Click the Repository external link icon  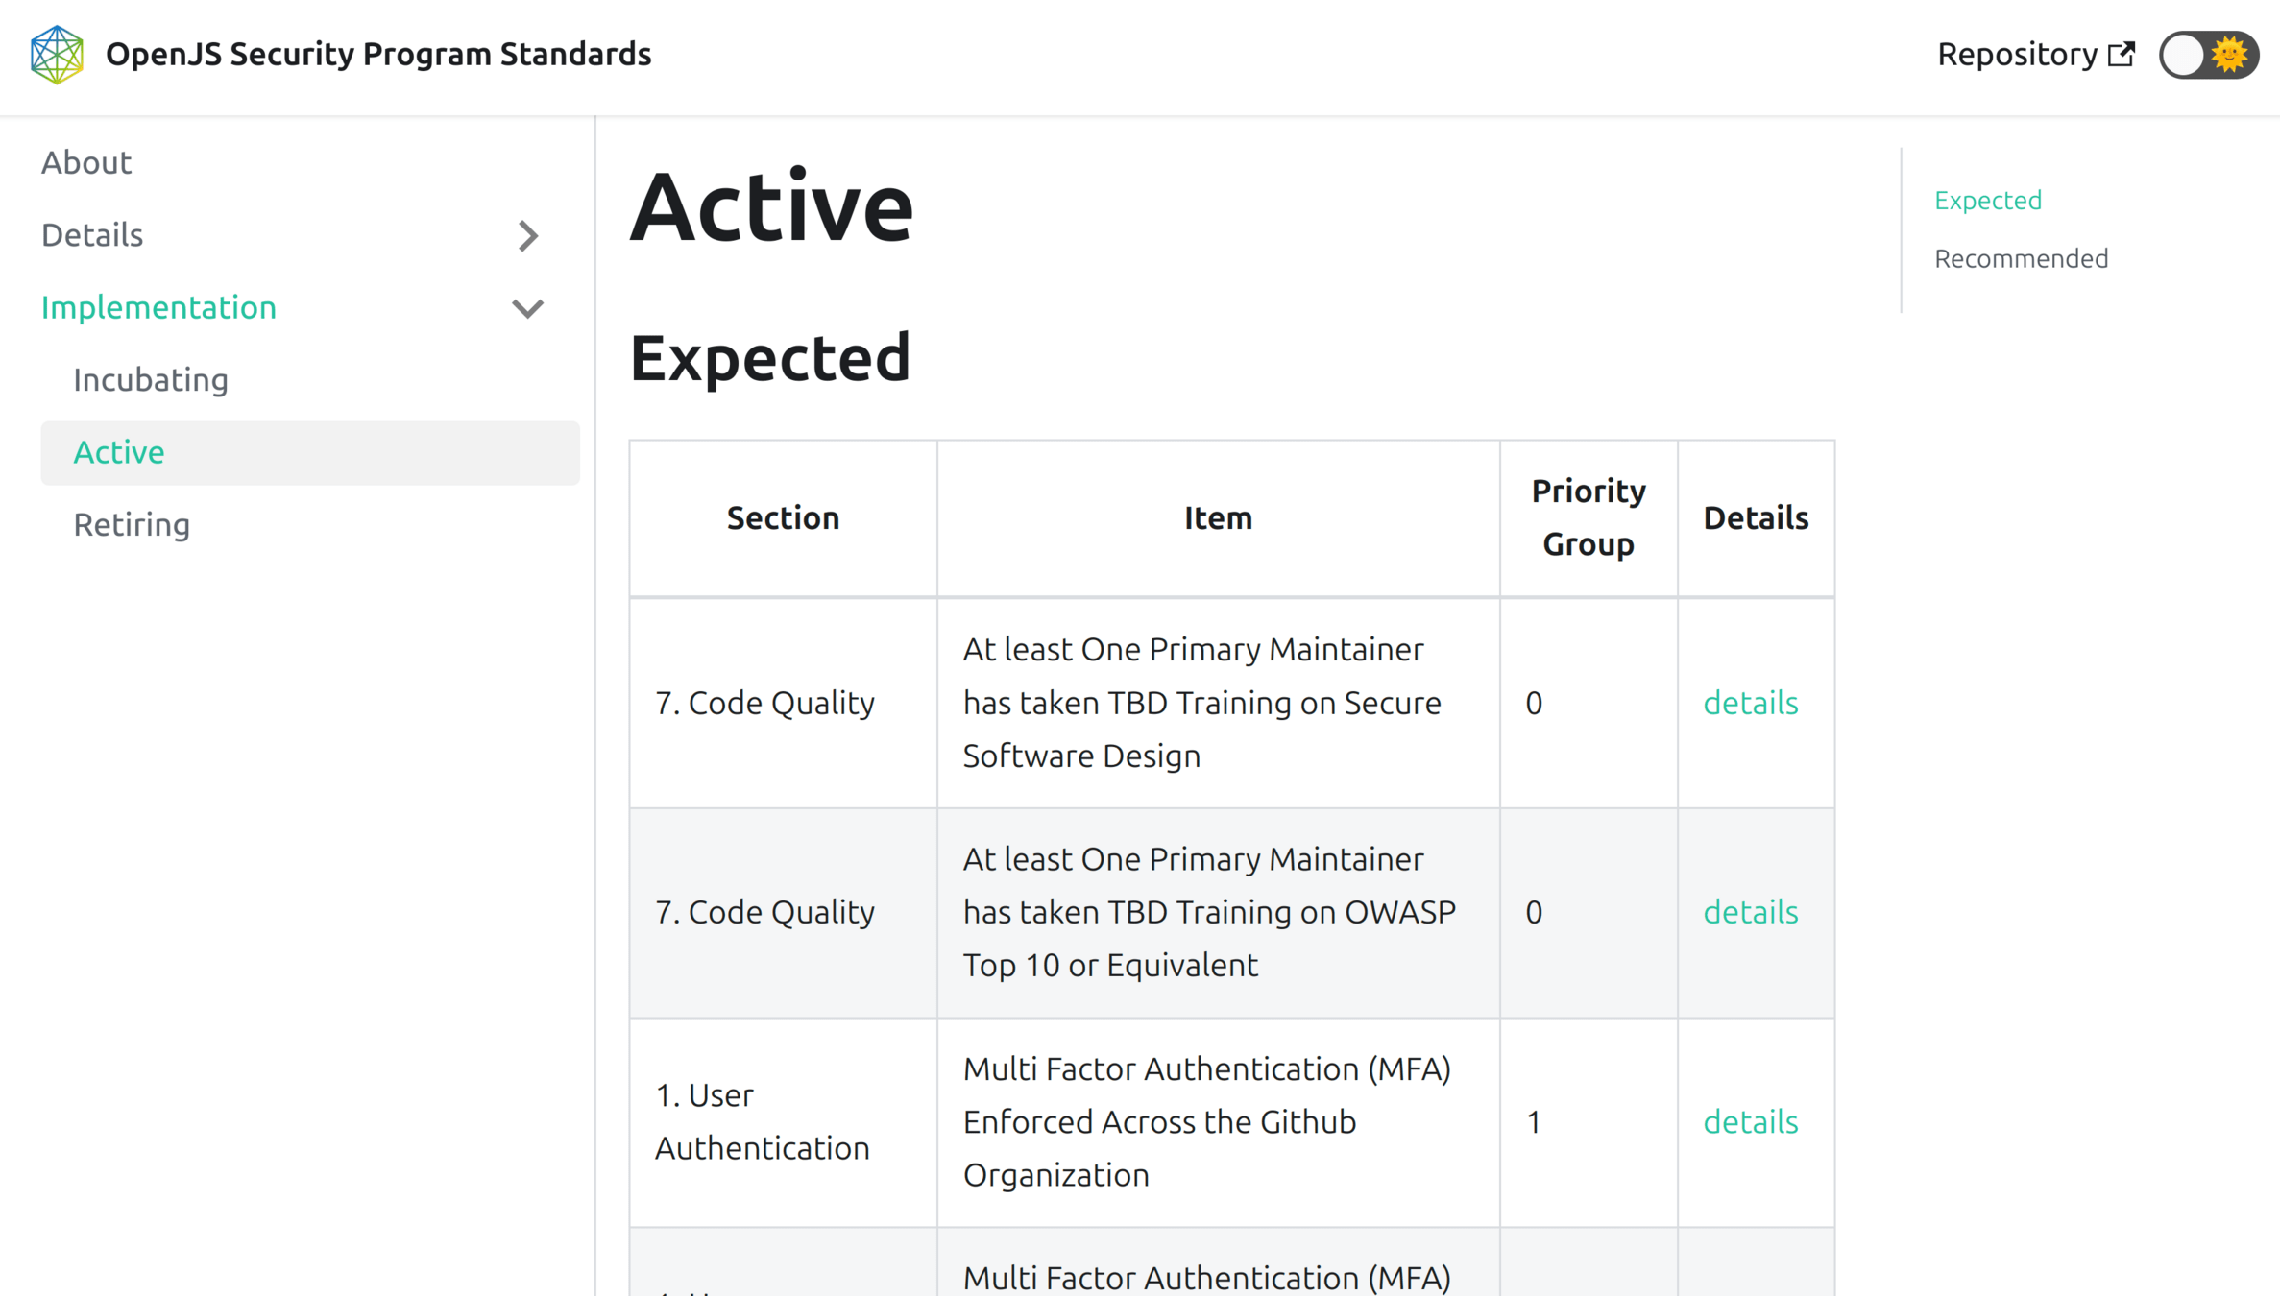coord(2122,55)
